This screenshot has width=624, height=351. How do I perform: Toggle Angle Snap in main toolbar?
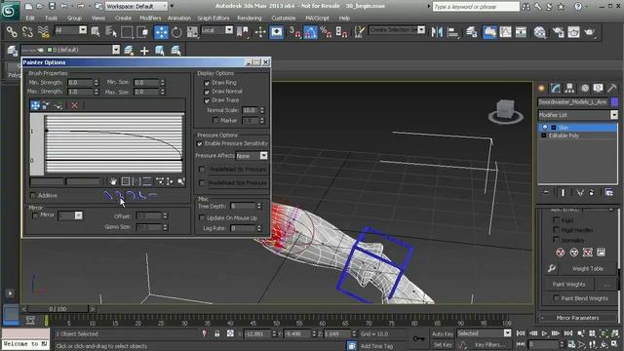(x=310, y=32)
